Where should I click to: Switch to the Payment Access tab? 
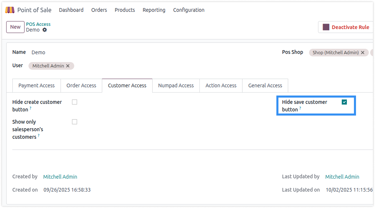36,86
